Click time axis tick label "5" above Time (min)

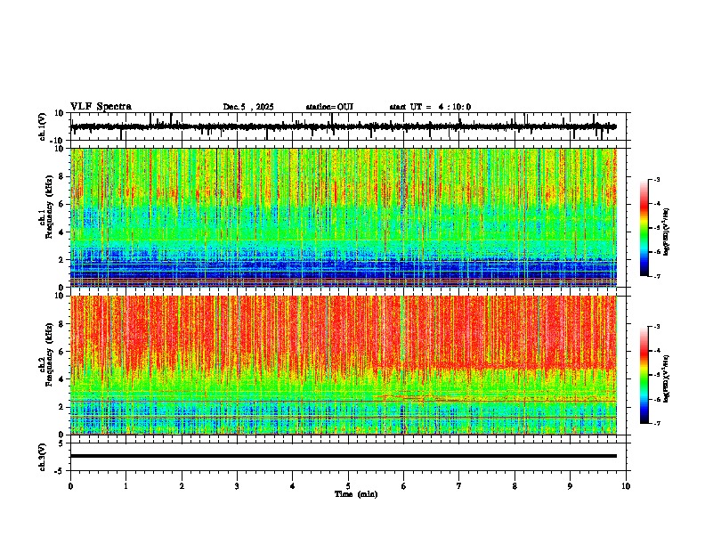[348, 486]
